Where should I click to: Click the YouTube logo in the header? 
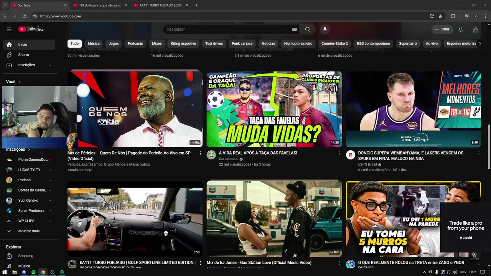pyautogui.click(x=31, y=29)
